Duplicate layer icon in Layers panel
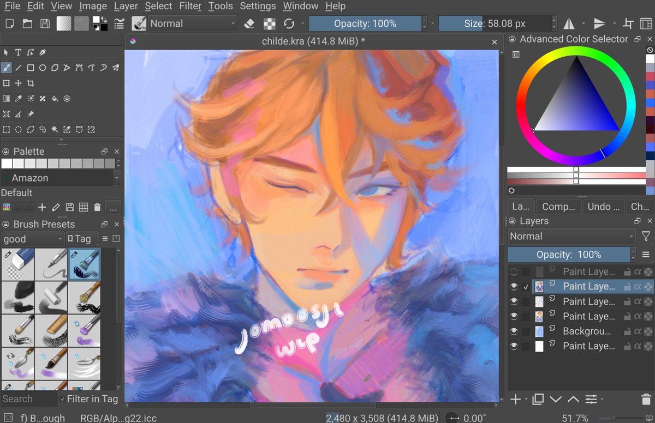The width and height of the screenshot is (655, 423). [538, 400]
